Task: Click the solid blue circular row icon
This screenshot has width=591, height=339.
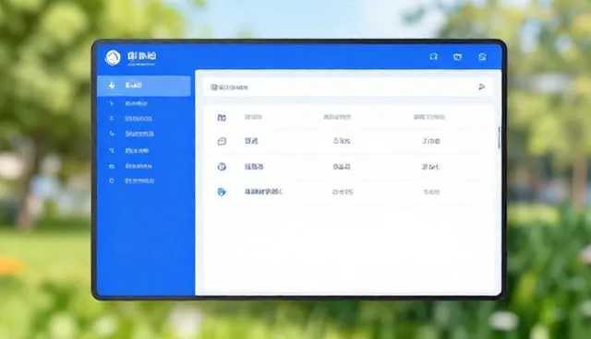Action: [x=222, y=192]
